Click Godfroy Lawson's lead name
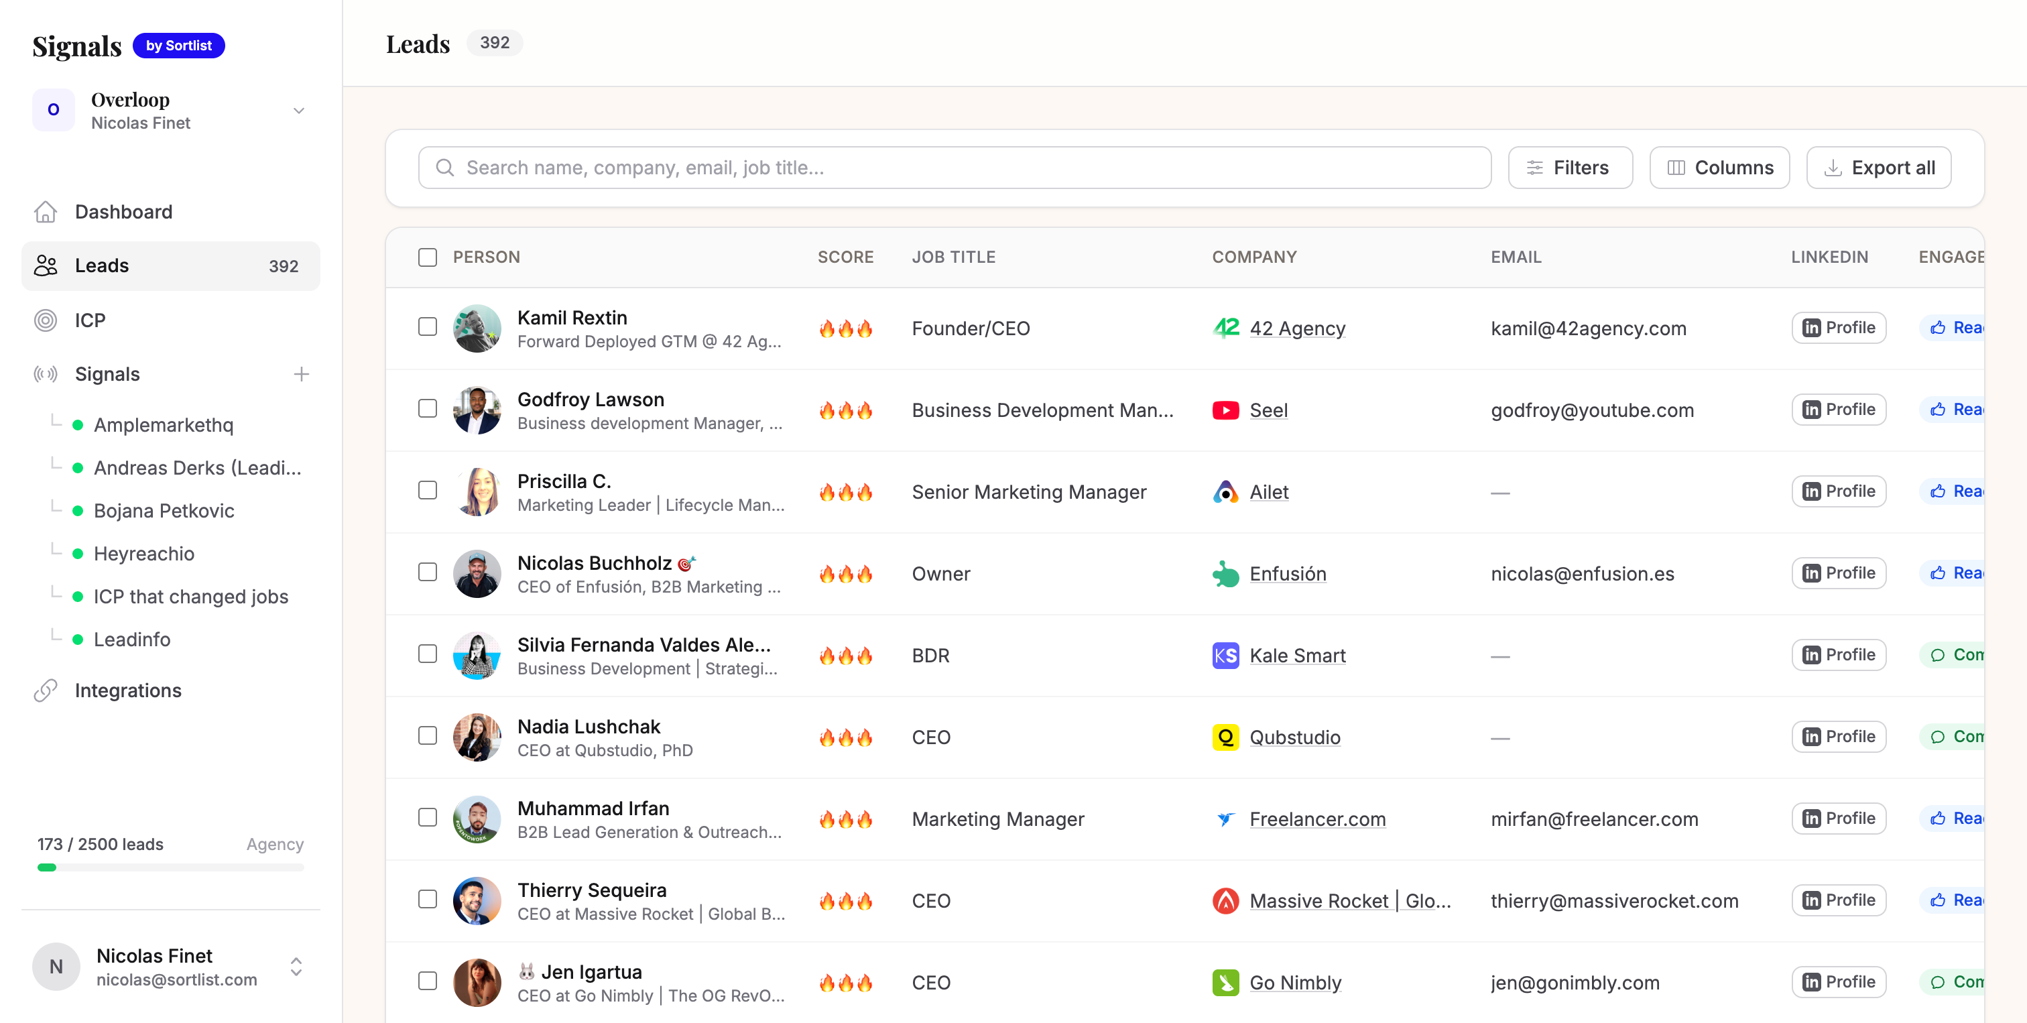The image size is (2027, 1023). tap(591, 400)
